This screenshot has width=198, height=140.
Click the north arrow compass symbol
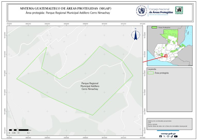tap(135, 36)
